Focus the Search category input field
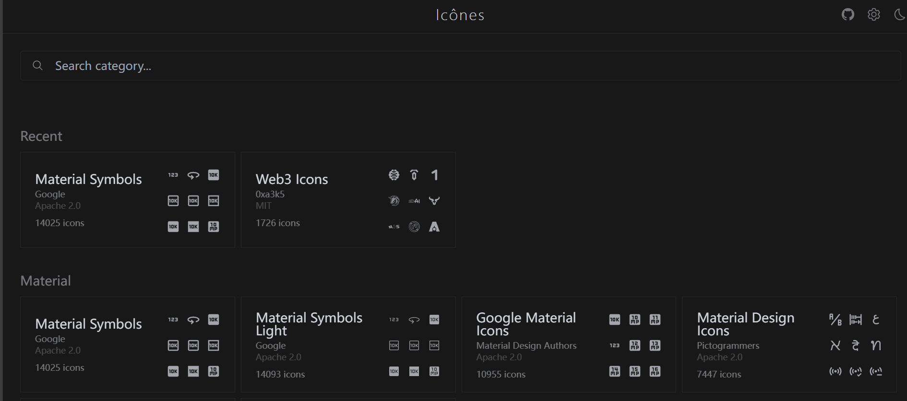 click(x=460, y=66)
